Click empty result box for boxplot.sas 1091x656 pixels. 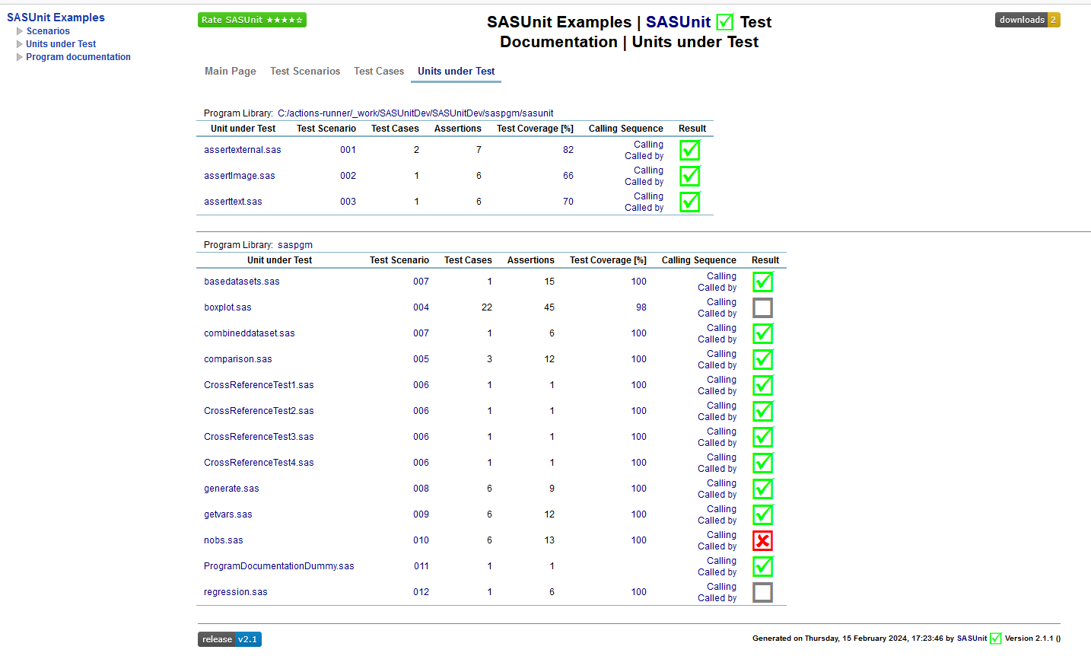(762, 307)
